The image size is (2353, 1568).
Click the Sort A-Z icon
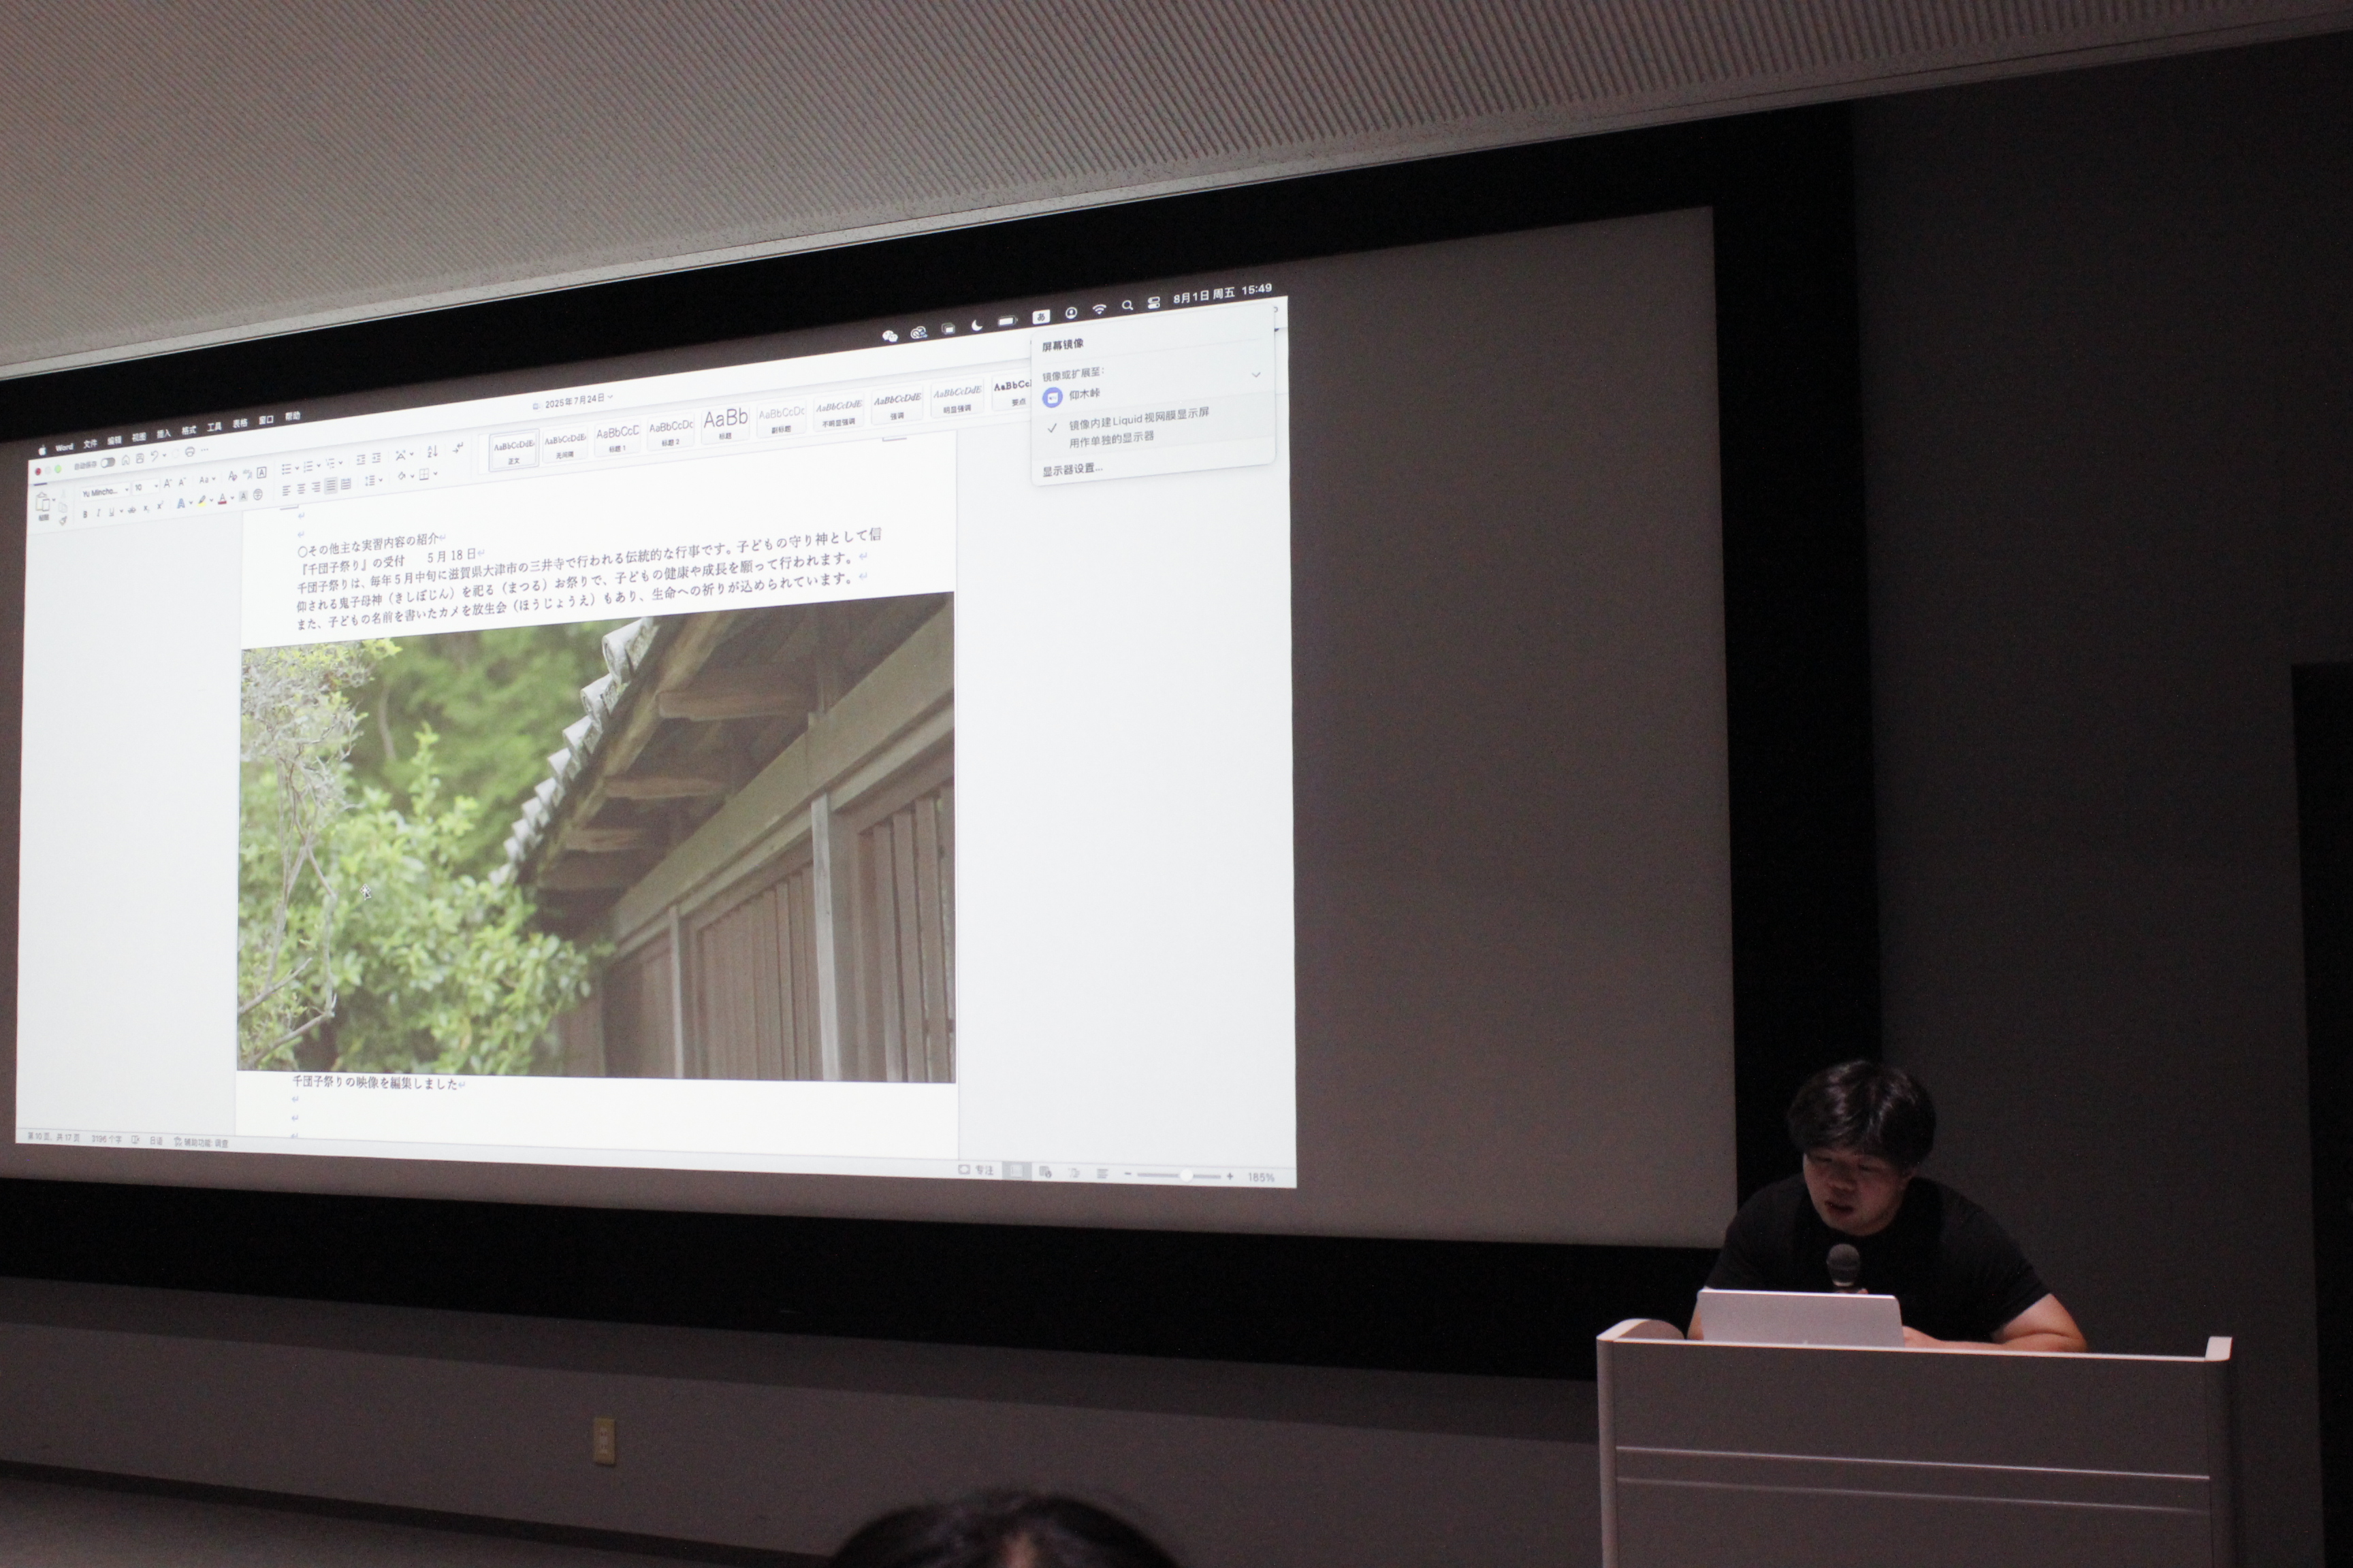tap(433, 452)
